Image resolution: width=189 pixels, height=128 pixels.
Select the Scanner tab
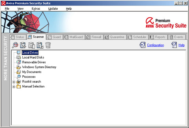[x=36, y=37]
